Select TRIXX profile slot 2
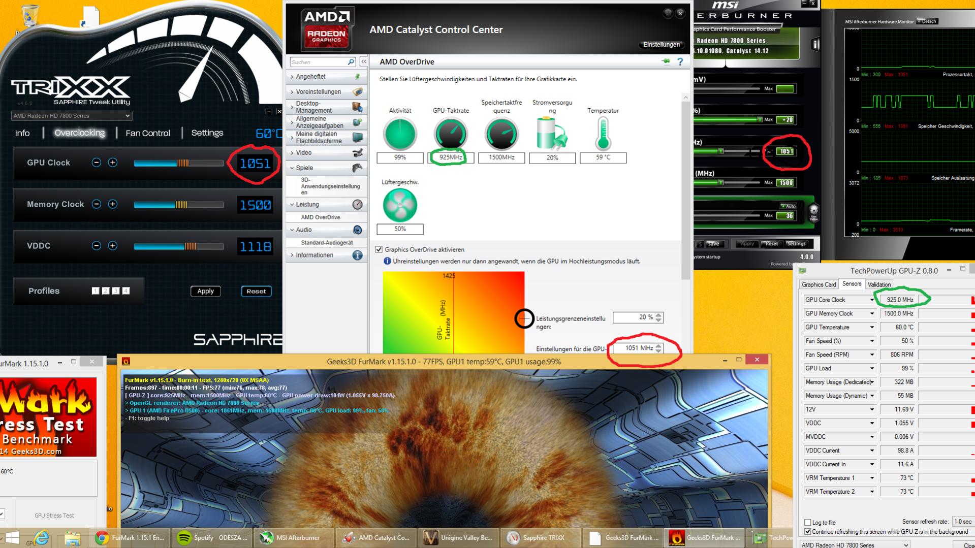 click(106, 291)
